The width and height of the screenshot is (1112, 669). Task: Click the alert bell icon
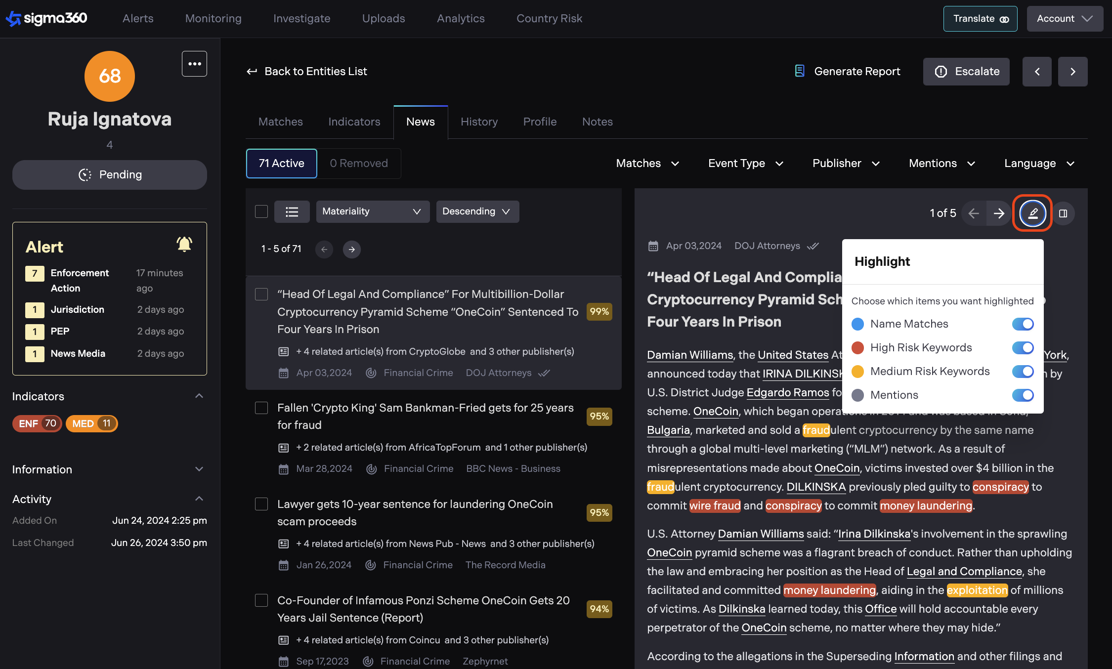coord(184,244)
